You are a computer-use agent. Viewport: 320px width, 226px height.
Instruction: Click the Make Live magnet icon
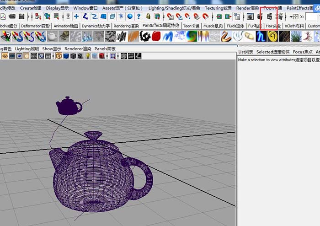[206, 16]
